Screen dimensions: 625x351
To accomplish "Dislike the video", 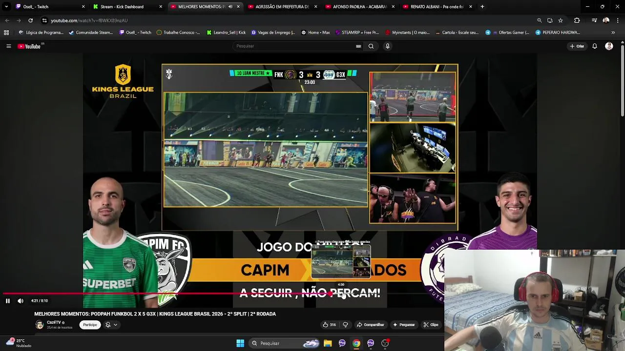I will point(345,325).
